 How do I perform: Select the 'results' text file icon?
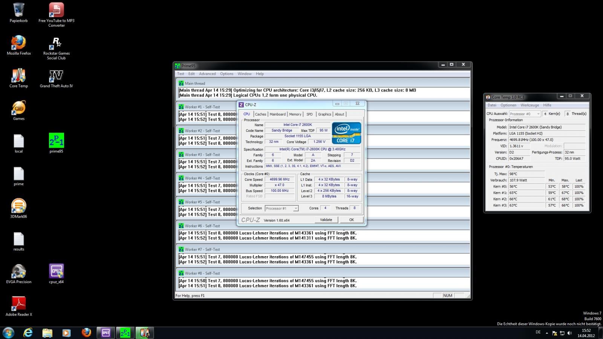(x=18, y=241)
